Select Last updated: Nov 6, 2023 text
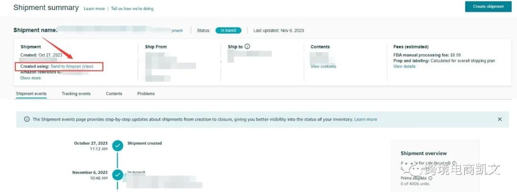 pyautogui.click(x=279, y=30)
